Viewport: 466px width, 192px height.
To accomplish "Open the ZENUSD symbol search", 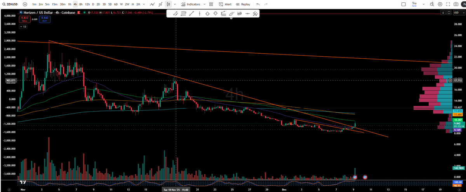I will [x=11, y=4].
